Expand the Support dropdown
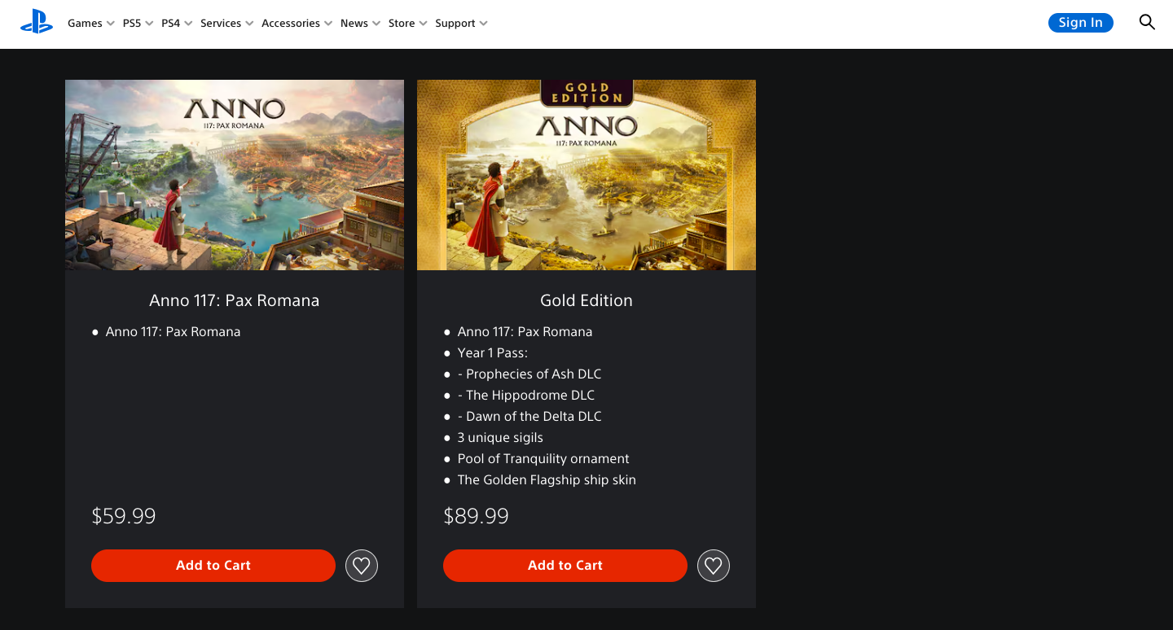Screen dimensions: 1173x630 [x=455, y=23]
